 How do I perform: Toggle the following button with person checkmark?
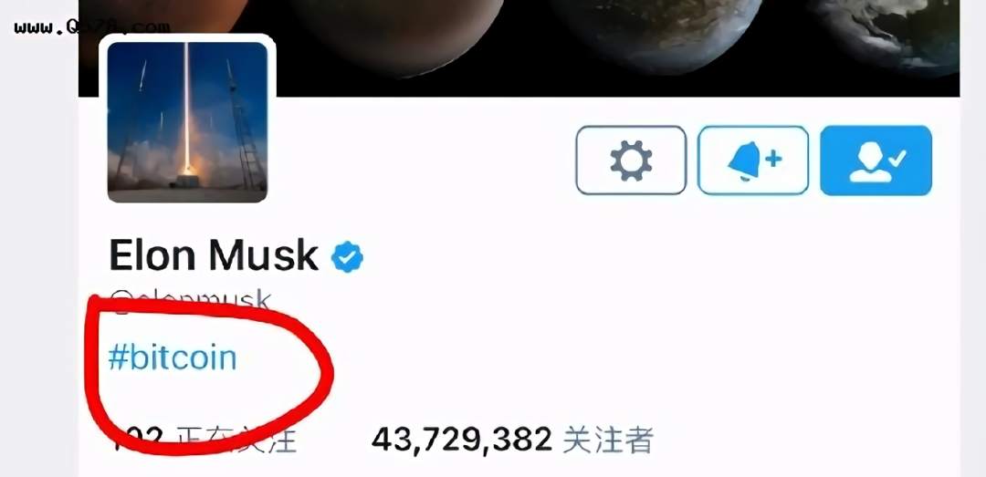876,161
